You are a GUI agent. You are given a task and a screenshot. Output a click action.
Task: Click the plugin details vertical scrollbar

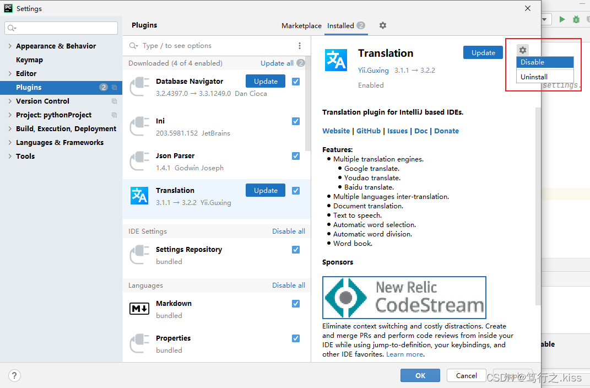pos(538,206)
